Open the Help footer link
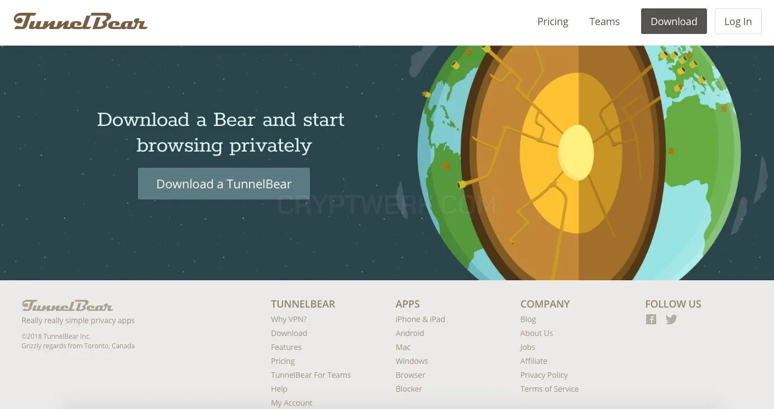The image size is (774, 409). point(279,389)
